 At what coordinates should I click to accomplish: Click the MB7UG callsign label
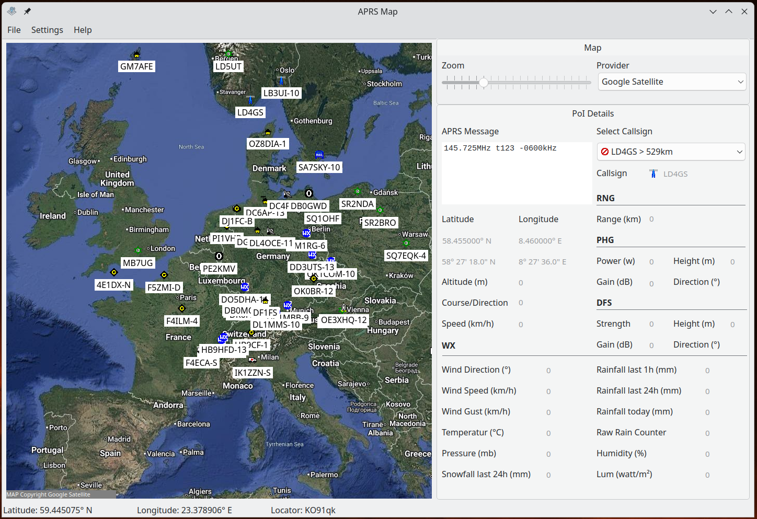coord(138,263)
